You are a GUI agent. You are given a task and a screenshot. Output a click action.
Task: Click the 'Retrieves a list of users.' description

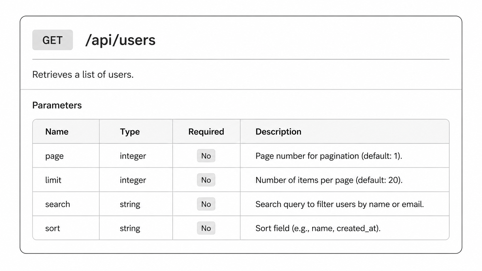click(x=83, y=75)
